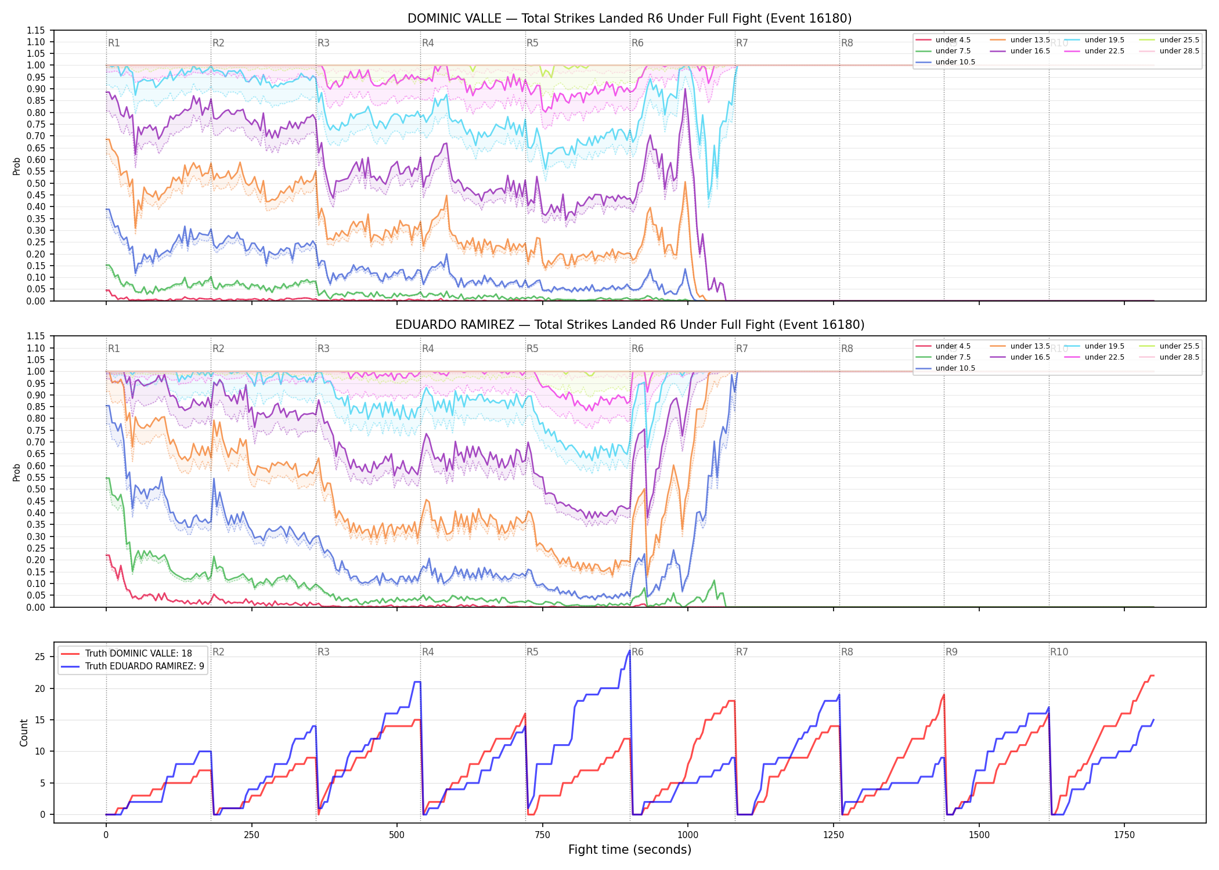Click the 1.15 tick on the Valle Prob axis
The image size is (1219, 870).
coord(36,30)
